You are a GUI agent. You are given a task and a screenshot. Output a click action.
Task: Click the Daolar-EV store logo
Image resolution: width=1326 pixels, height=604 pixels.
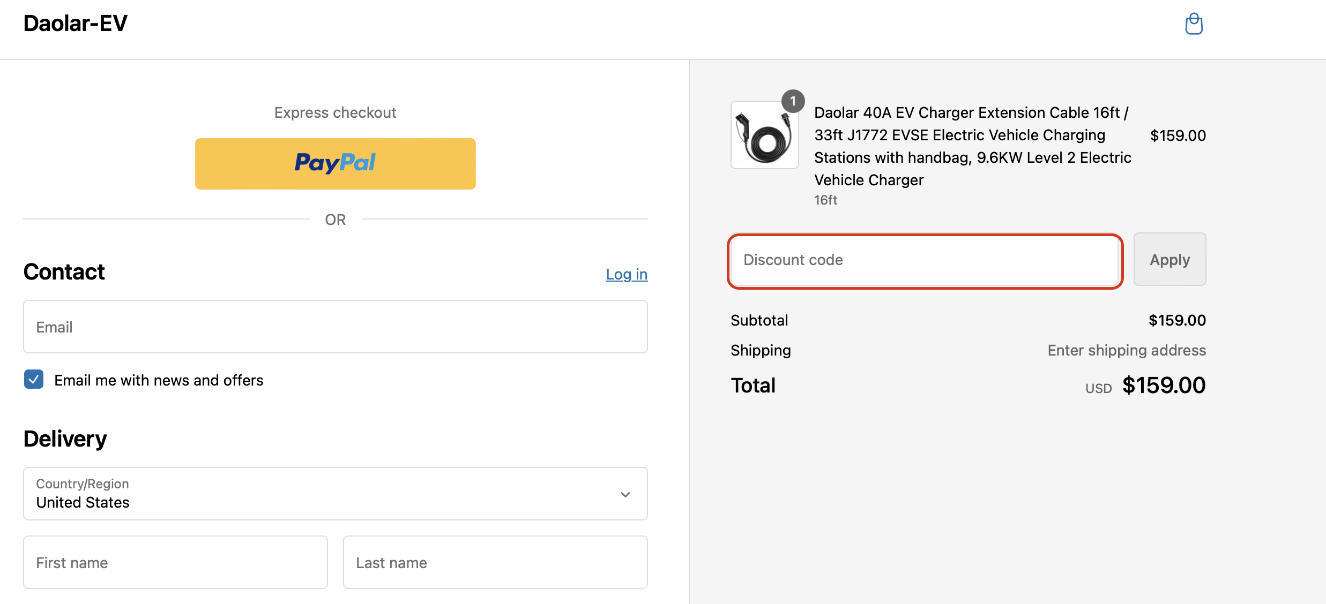pyautogui.click(x=75, y=22)
